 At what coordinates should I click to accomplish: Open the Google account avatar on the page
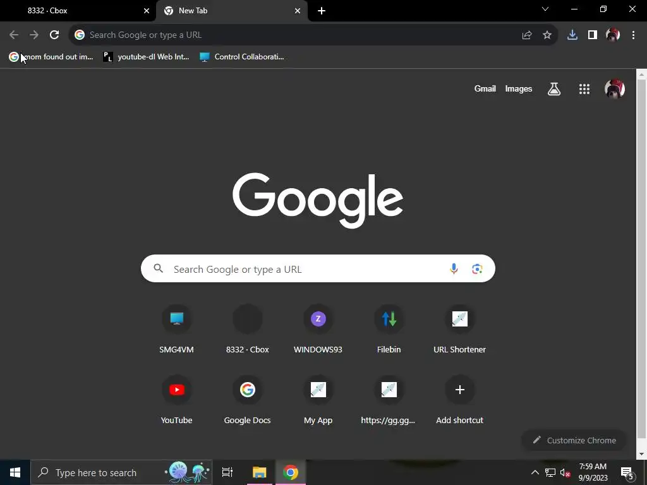614,88
